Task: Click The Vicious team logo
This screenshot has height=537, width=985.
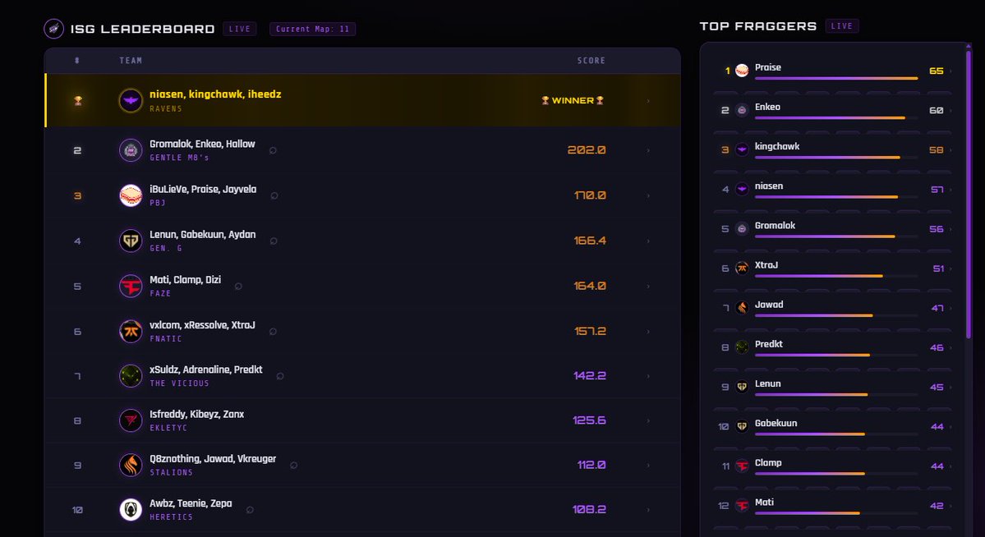Action: pos(131,375)
